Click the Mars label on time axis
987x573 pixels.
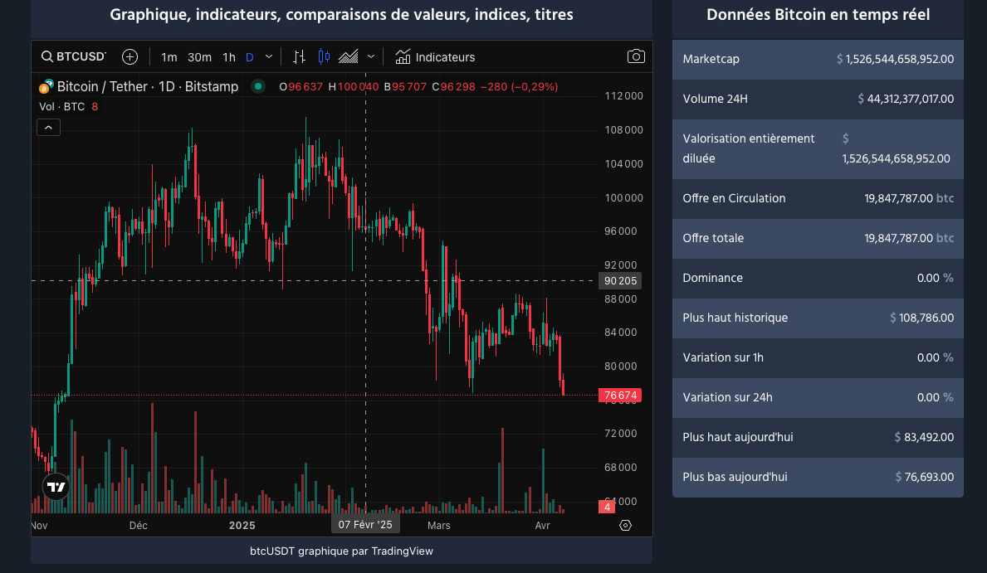439,525
